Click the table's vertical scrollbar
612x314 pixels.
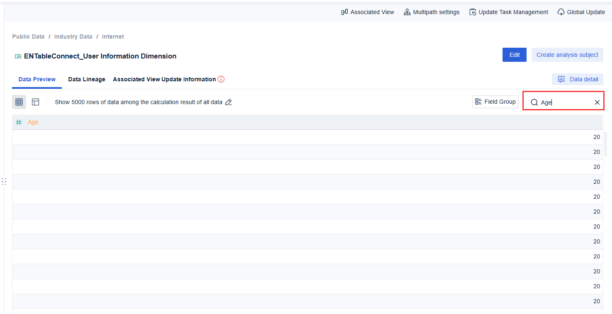[x=606, y=144]
